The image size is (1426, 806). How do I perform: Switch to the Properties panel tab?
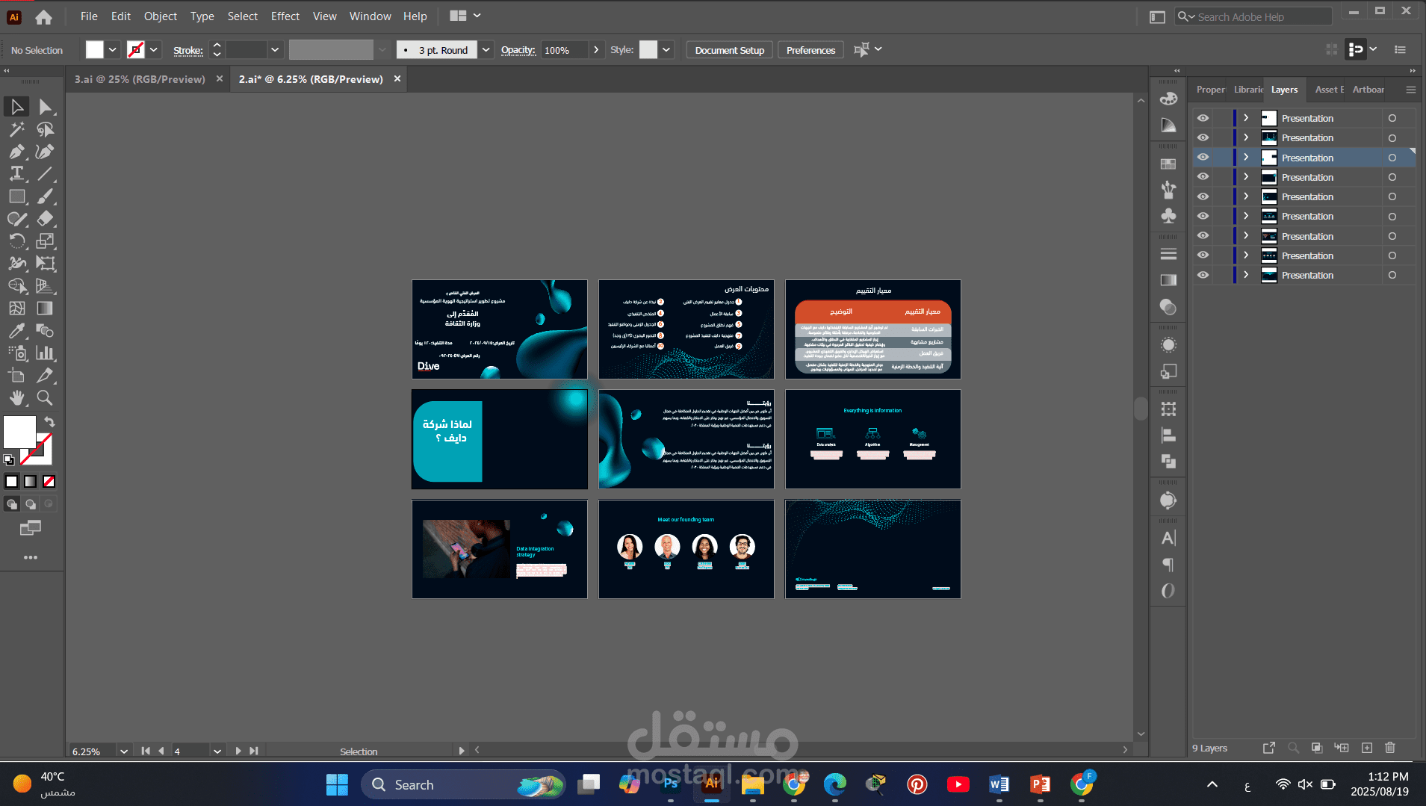coord(1211,90)
